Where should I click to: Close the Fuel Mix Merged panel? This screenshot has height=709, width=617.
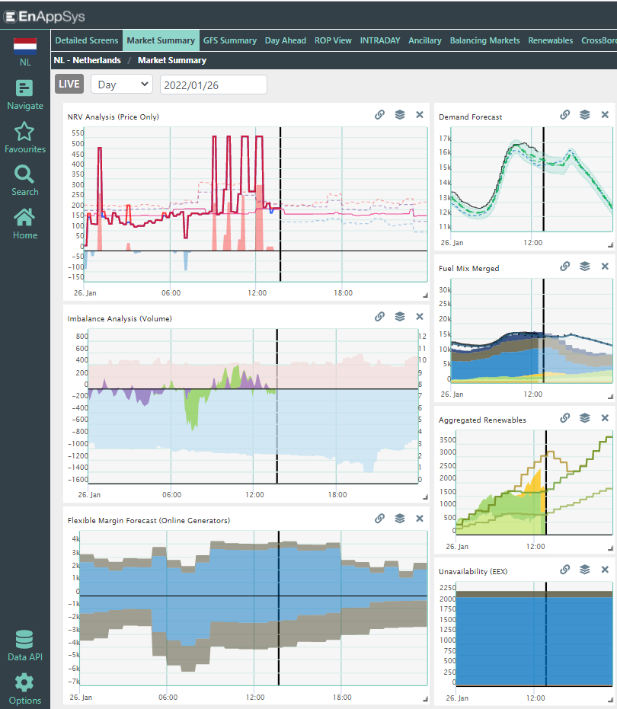[605, 267]
